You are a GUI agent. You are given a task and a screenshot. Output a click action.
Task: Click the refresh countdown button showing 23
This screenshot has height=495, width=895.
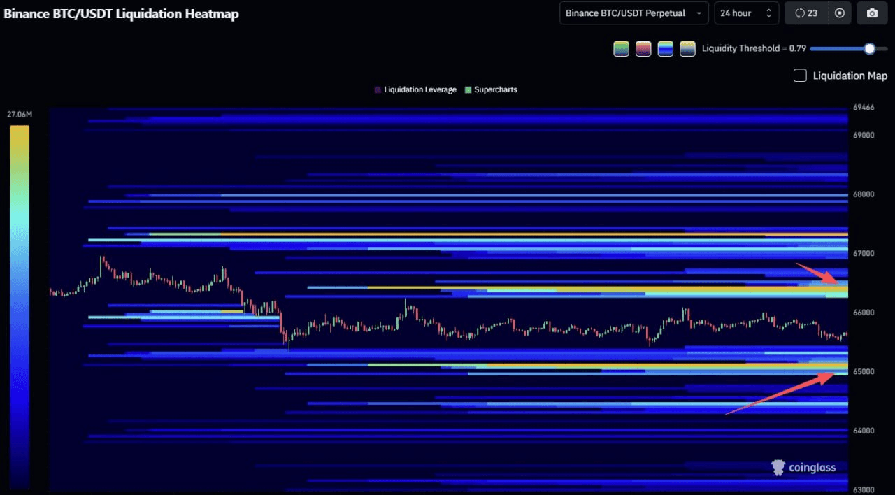coord(806,13)
